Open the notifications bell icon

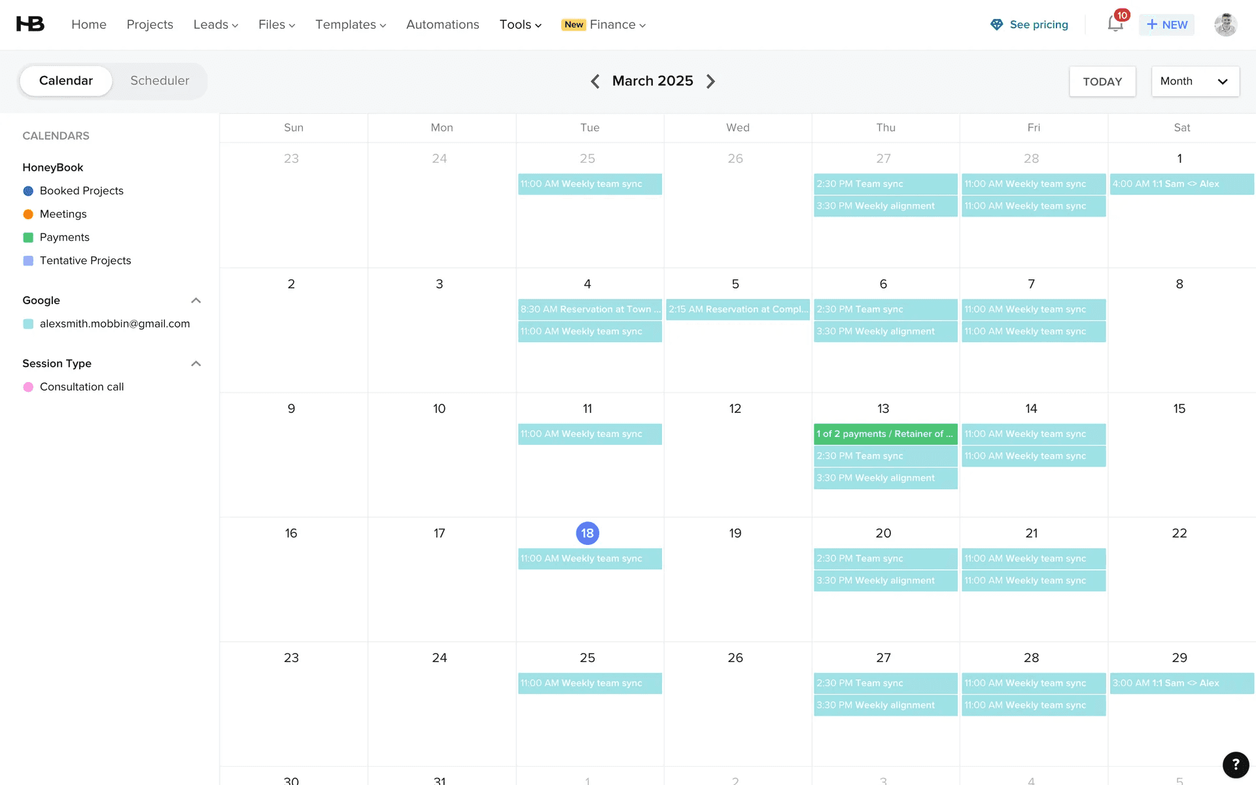1115,24
